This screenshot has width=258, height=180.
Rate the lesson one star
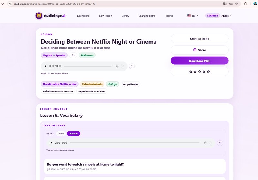pyautogui.click(x=191, y=72)
